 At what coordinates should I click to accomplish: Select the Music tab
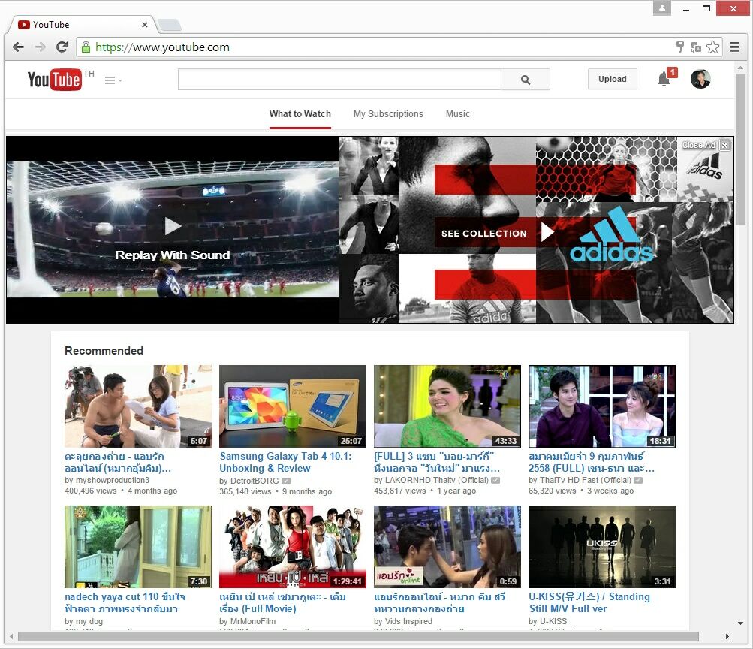pyautogui.click(x=457, y=114)
